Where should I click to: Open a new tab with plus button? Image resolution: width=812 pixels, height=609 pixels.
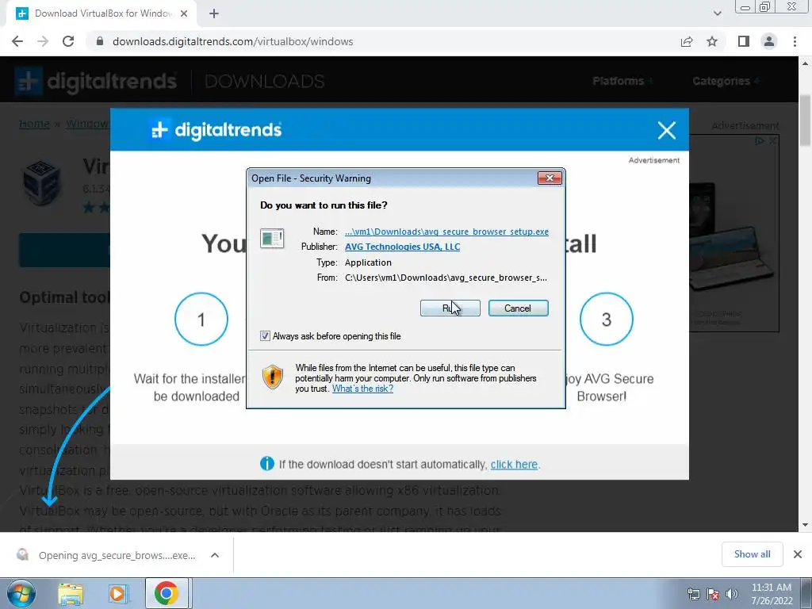[214, 13]
